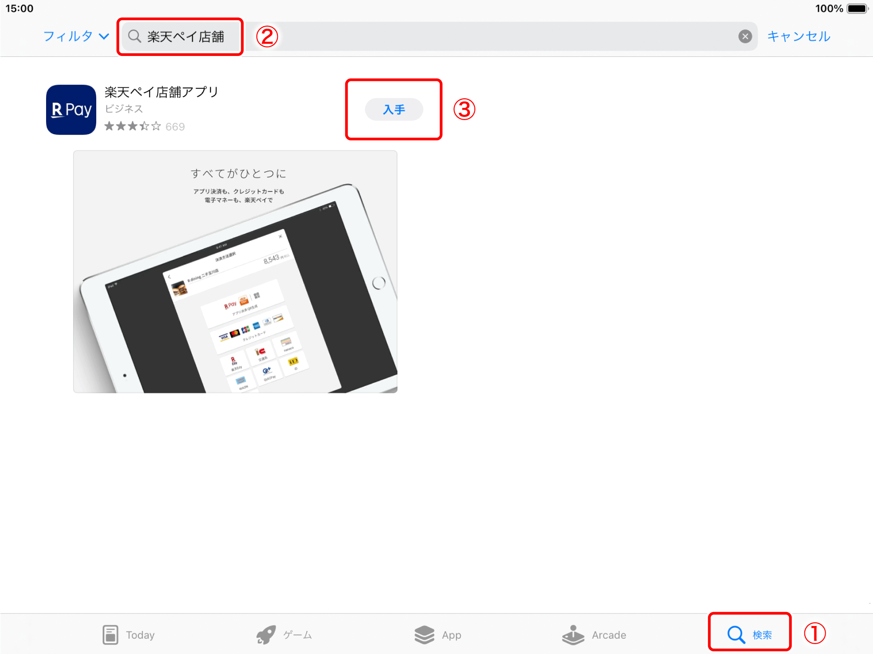Tap the battery indicator in status bar
Viewport: 873px width, 654px height.
click(x=857, y=9)
